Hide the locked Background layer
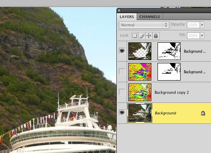The height and width of the screenshot is (153, 211). [x=122, y=113]
